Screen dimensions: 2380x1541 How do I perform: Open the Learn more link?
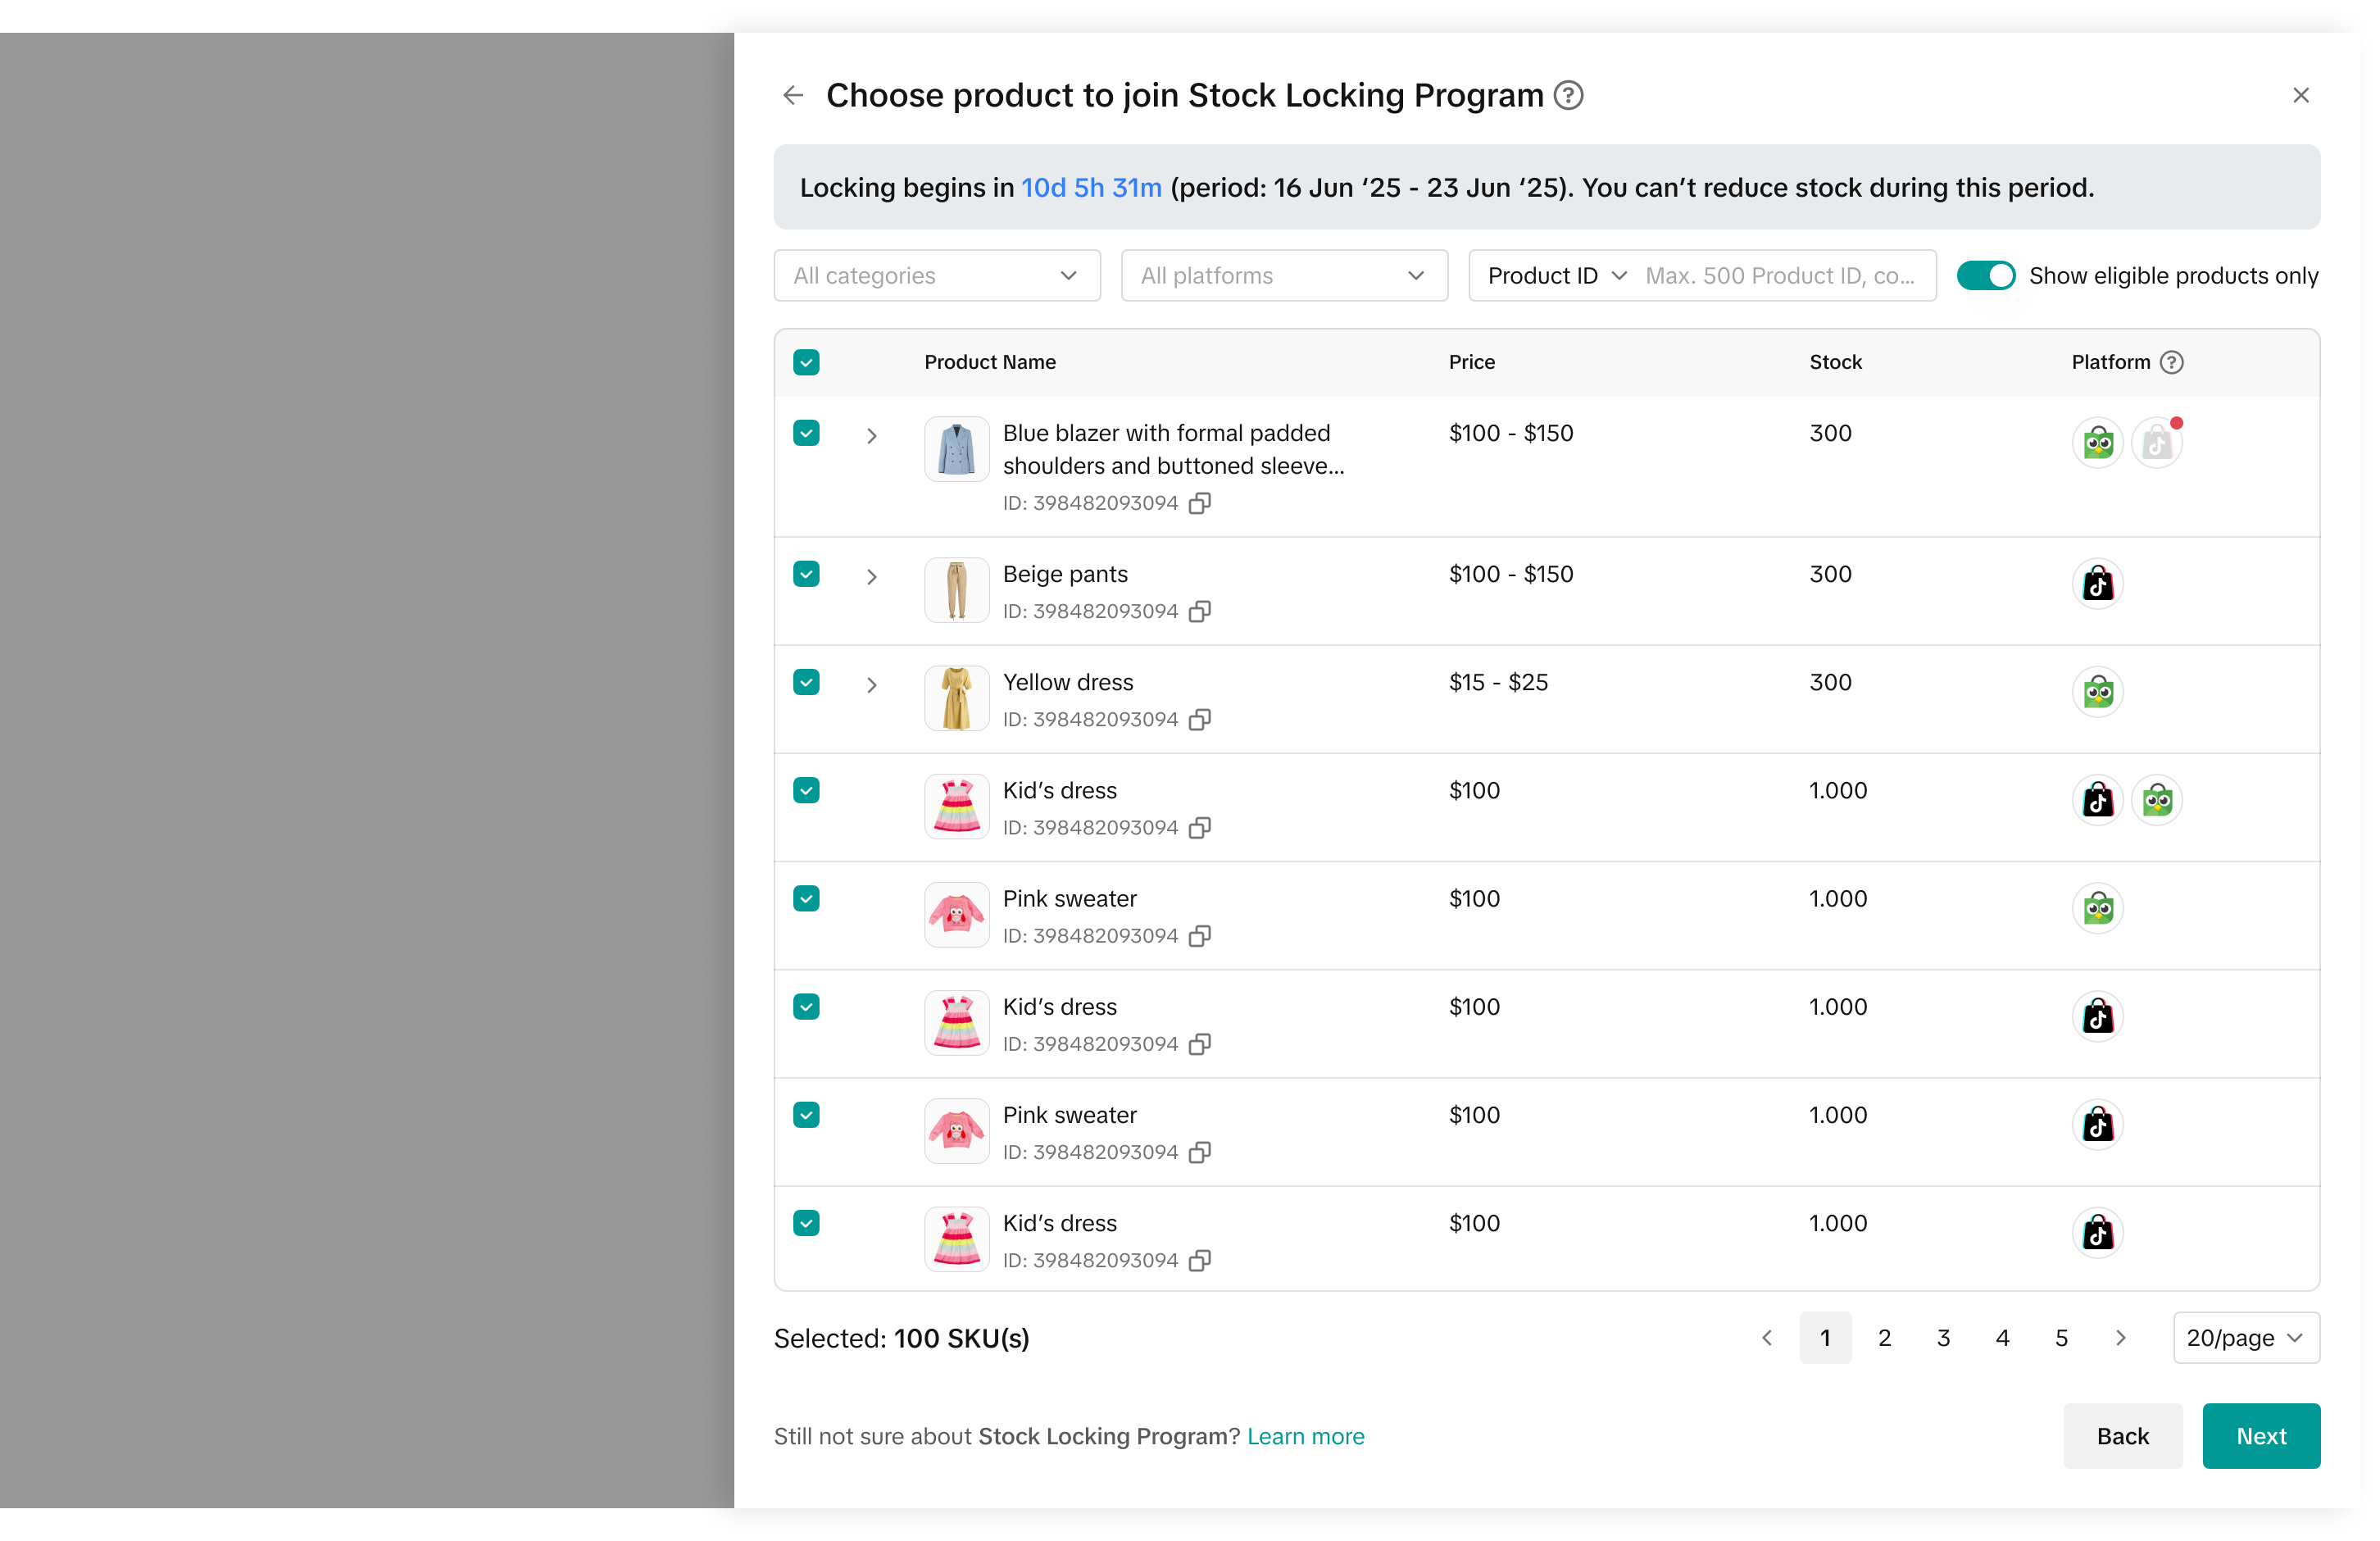pos(1305,1436)
